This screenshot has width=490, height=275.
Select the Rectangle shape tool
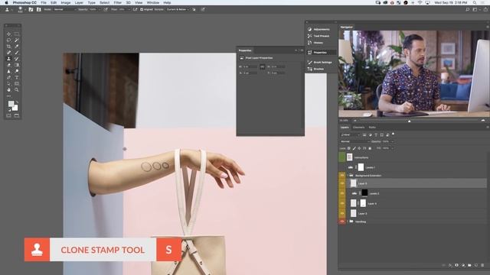point(17,83)
